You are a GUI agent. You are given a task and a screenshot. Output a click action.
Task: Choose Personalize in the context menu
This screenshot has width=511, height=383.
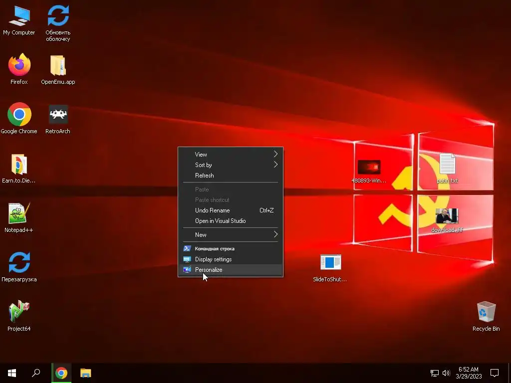[231, 270]
